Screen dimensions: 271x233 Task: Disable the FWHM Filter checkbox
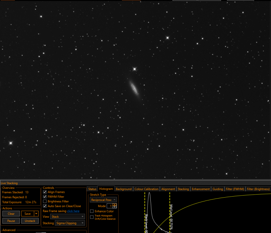(45, 197)
